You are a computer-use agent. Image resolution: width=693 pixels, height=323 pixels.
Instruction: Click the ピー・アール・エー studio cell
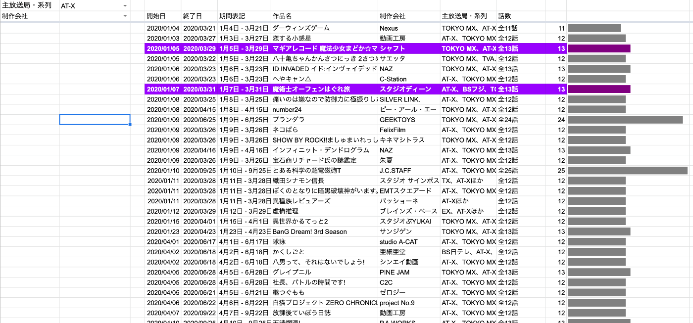(x=409, y=109)
